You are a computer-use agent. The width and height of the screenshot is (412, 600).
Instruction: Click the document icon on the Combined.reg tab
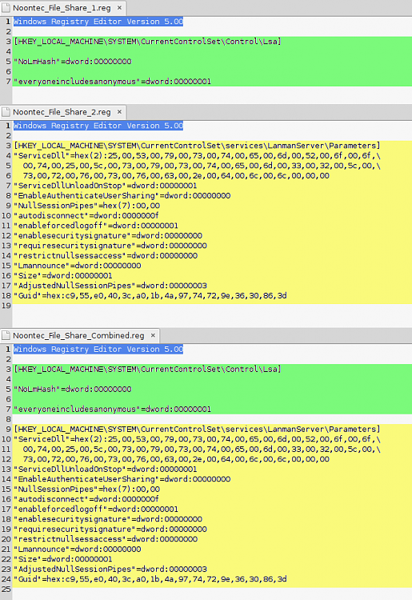6,335
